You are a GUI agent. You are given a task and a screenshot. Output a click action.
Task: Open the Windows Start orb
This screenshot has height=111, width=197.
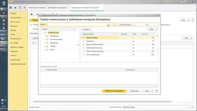click(4, 3)
